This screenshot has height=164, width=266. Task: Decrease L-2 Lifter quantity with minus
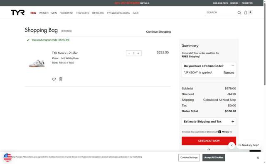tap(129, 53)
